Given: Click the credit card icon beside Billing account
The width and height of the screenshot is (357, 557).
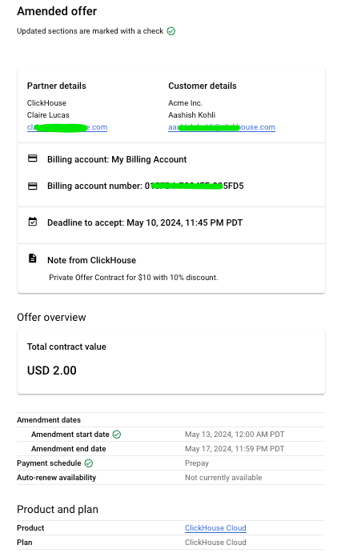Looking at the screenshot, I should click(33, 158).
